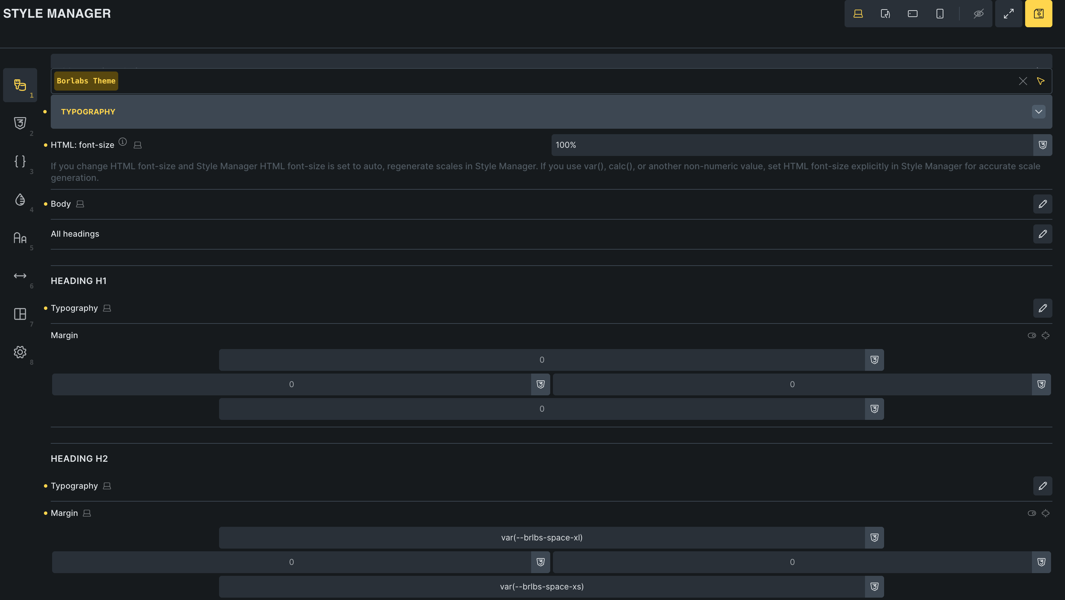Viewport: 1065px width, 600px height.
Task: Open variable picker for H2 top margin
Action: (x=874, y=538)
